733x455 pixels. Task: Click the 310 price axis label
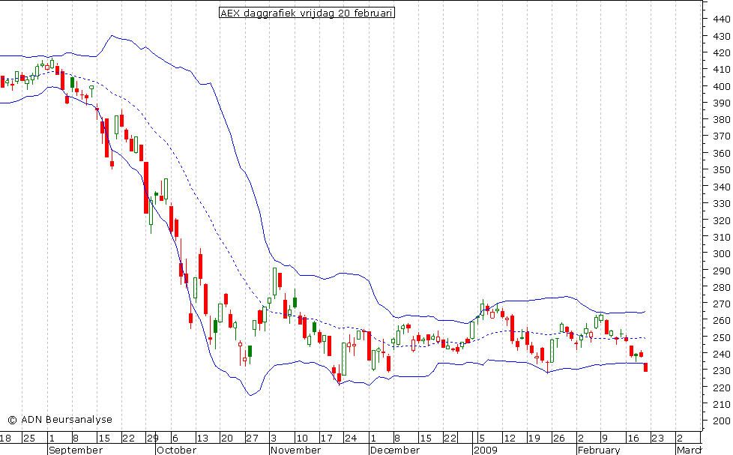(722, 237)
